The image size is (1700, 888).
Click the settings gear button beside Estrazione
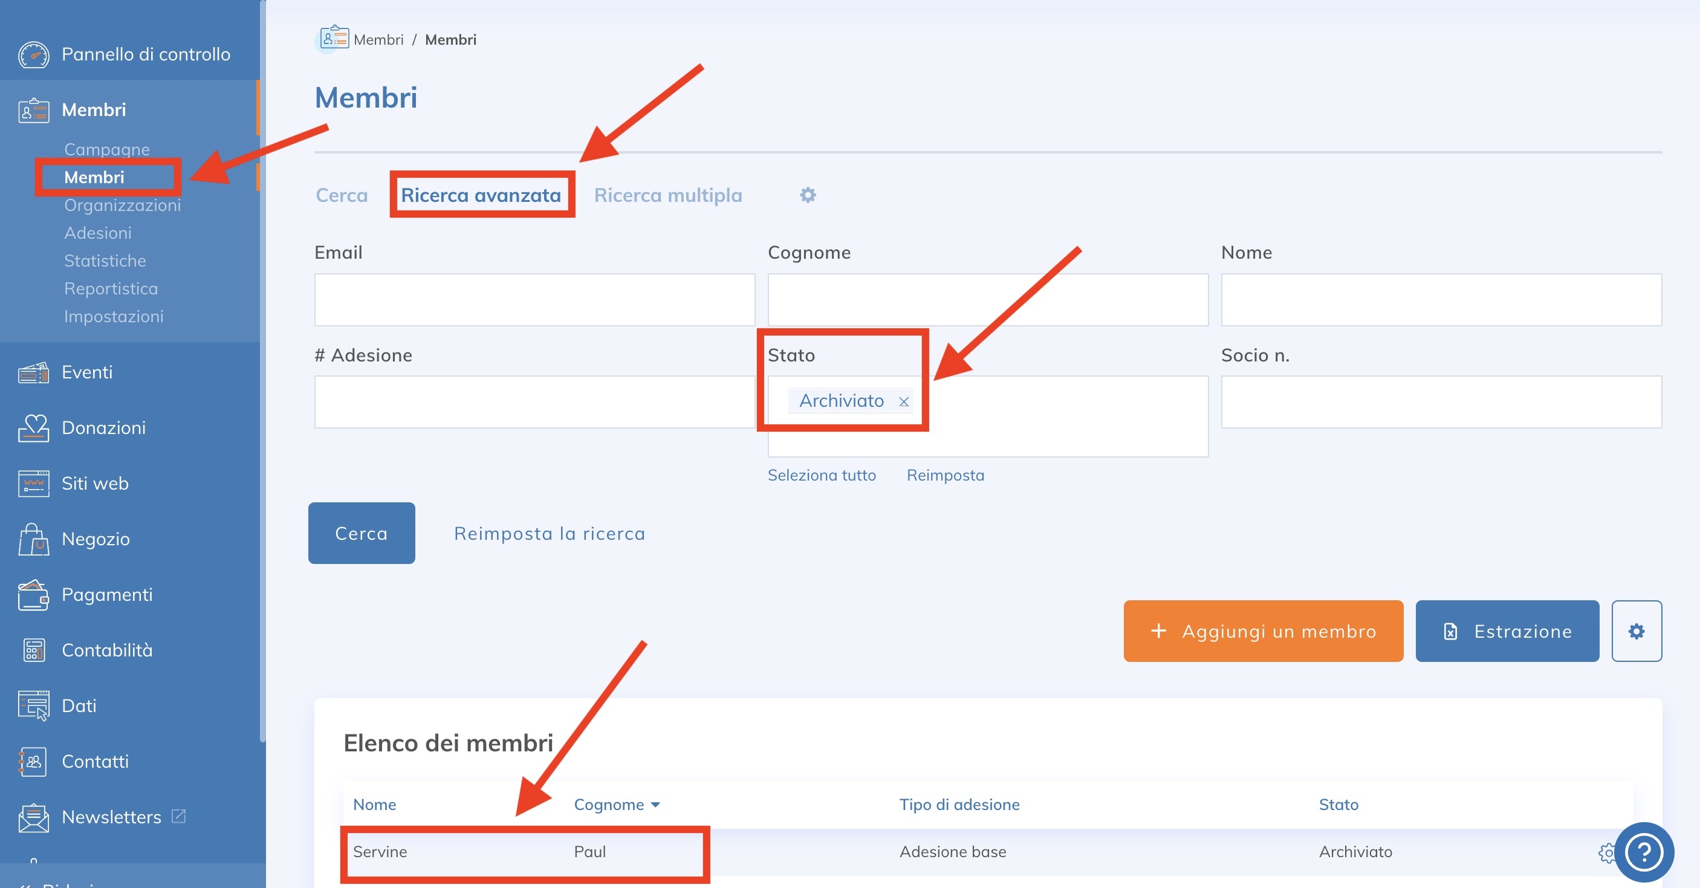coord(1636,631)
